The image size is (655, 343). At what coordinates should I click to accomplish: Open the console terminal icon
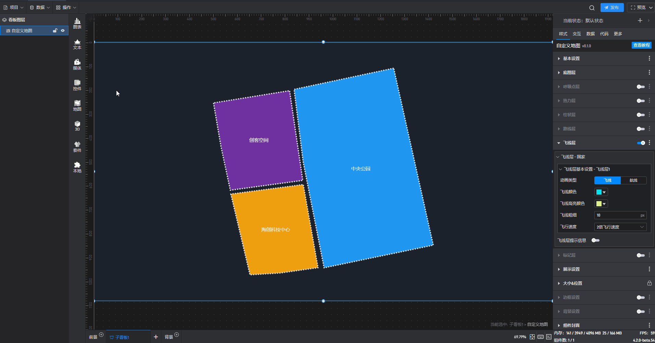[549, 337]
